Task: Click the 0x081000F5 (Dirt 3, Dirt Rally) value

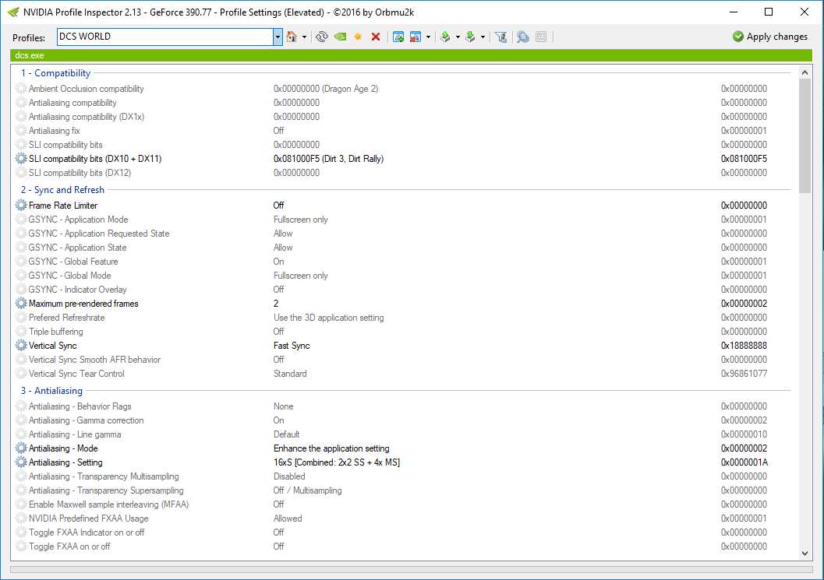Action: [328, 159]
